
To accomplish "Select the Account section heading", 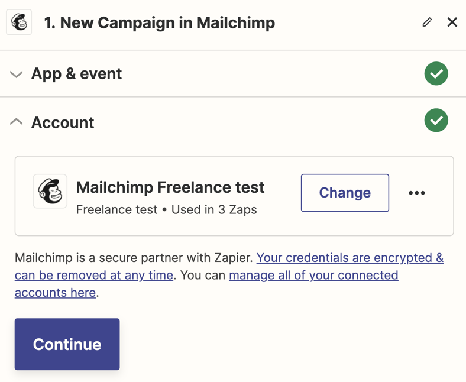I will pyautogui.click(x=63, y=122).
